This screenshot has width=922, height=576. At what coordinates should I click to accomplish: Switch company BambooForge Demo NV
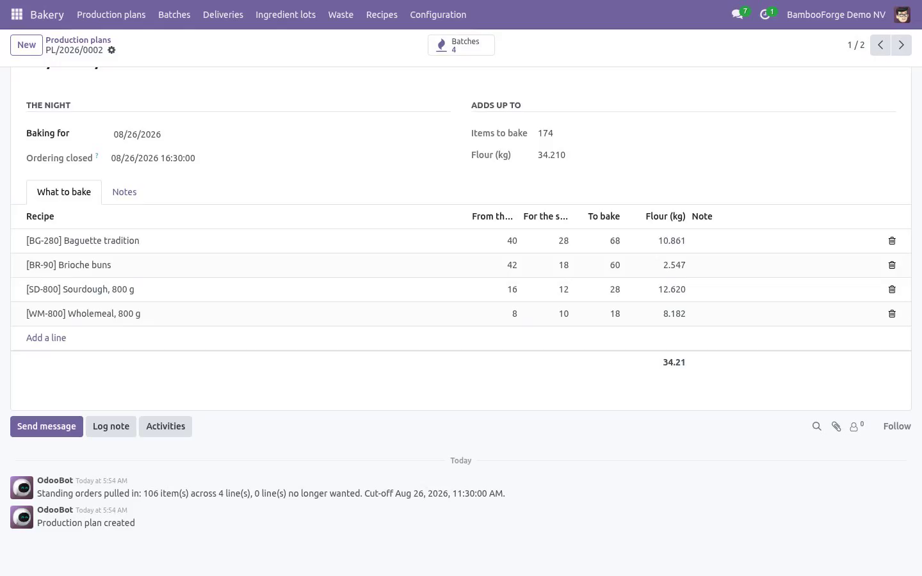point(836,14)
